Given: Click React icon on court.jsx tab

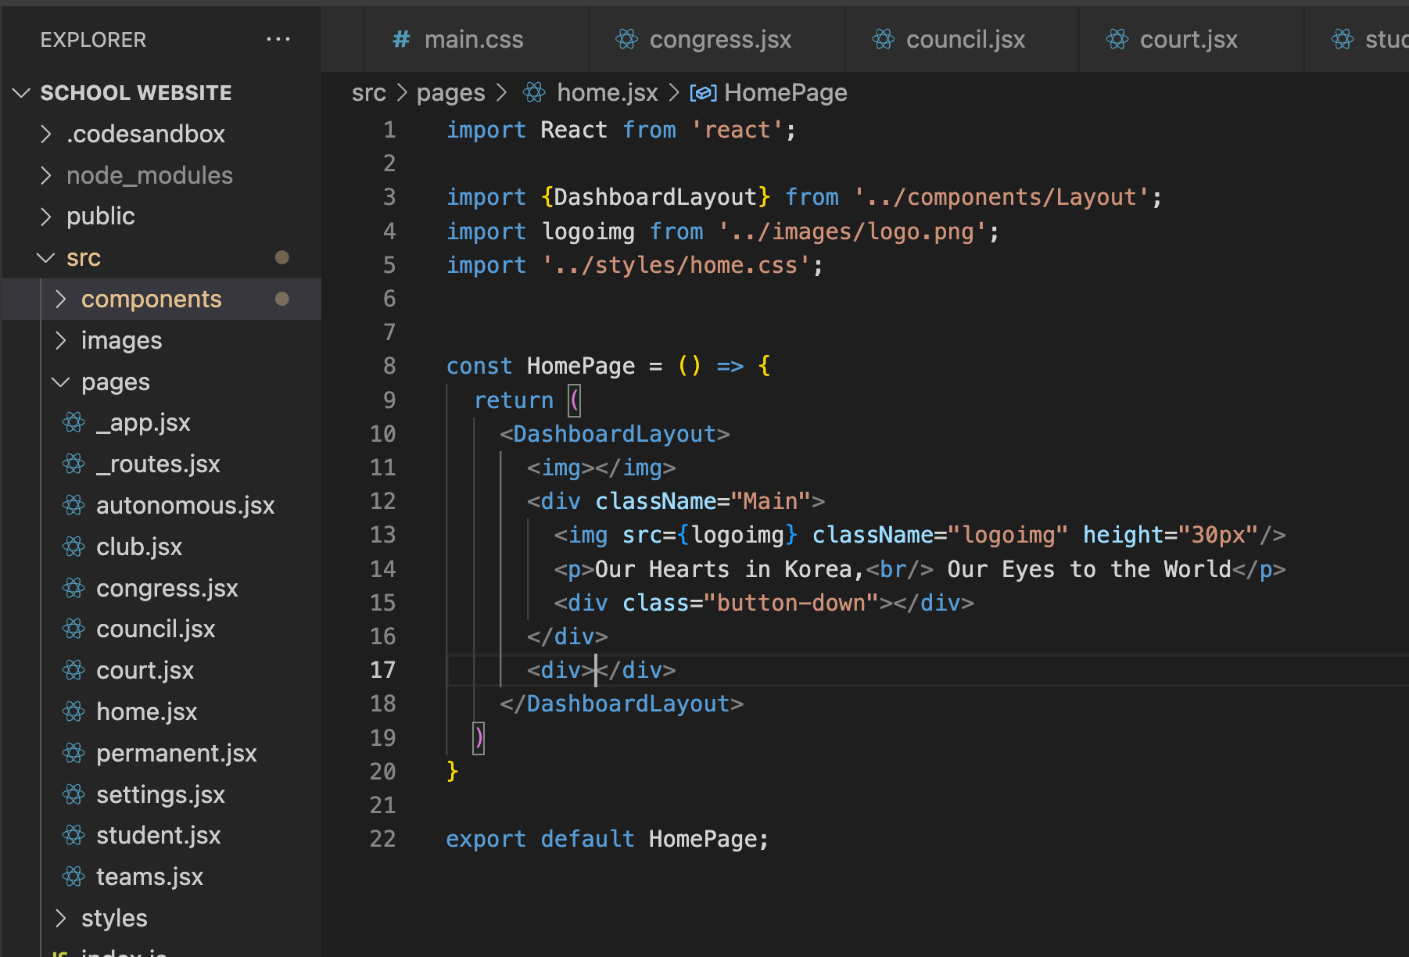Looking at the screenshot, I should 1117,39.
